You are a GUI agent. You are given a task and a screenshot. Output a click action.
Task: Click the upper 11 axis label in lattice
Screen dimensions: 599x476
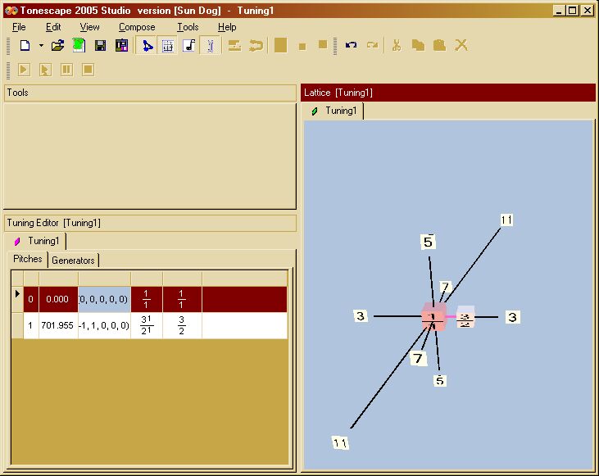tap(506, 220)
